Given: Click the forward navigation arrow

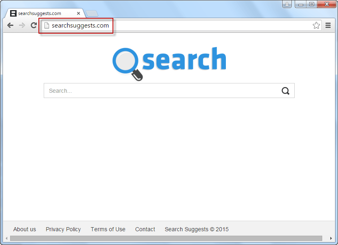Looking at the screenshot, I should pyautogui.click(x=22, y=26).
